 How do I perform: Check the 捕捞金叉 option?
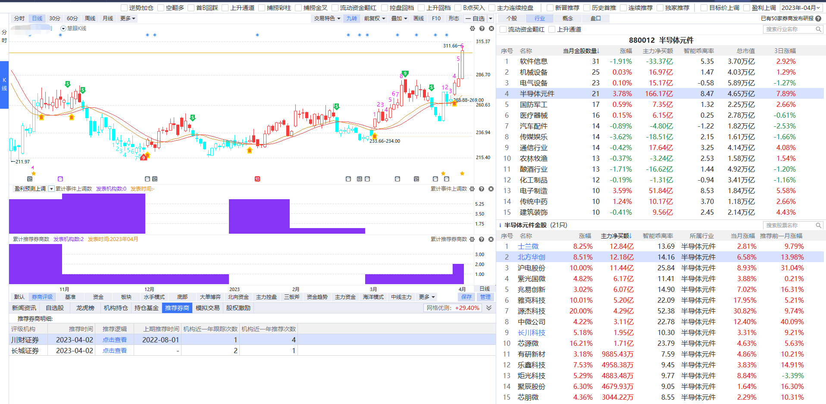(298, 8)
